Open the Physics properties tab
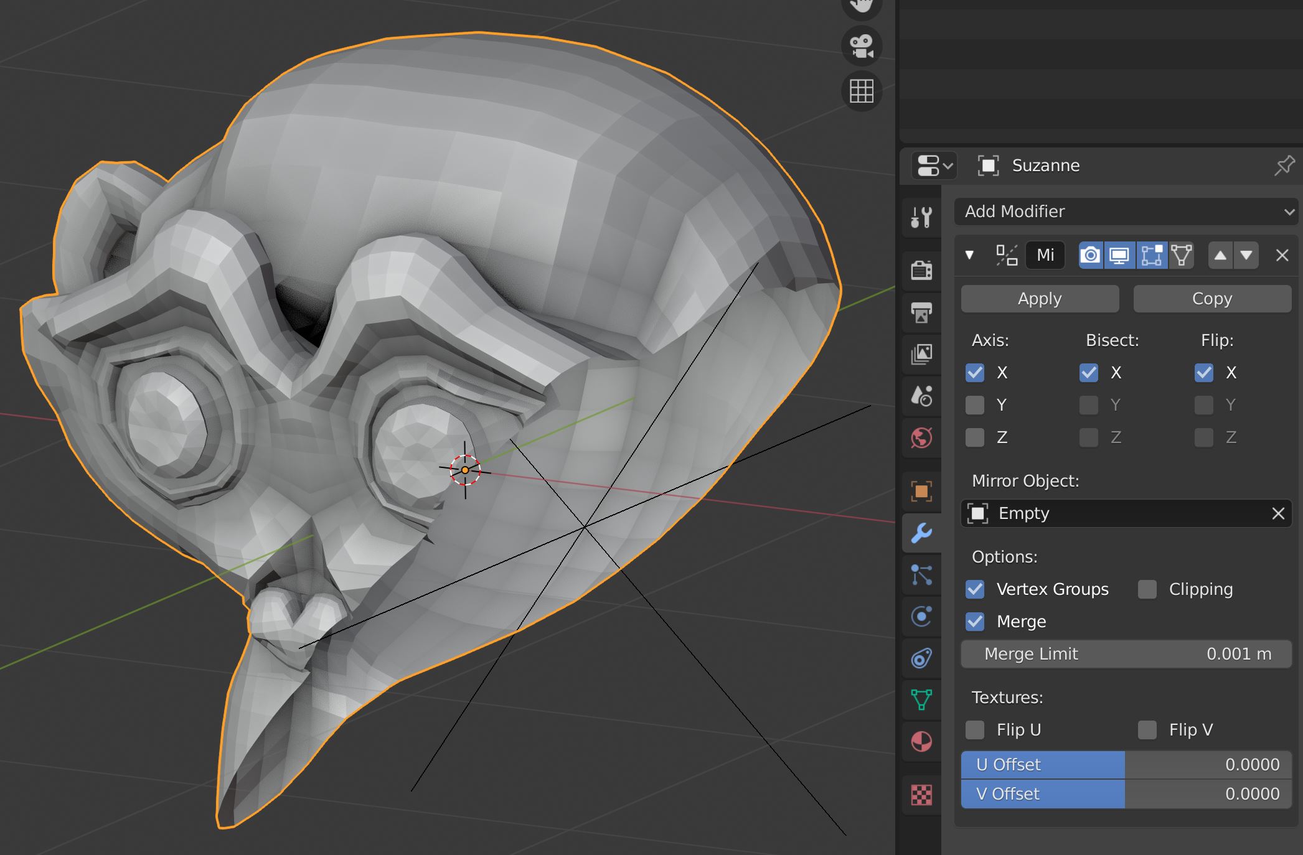1303x855 pixels. pyautogui.click(x=921, y=616)
